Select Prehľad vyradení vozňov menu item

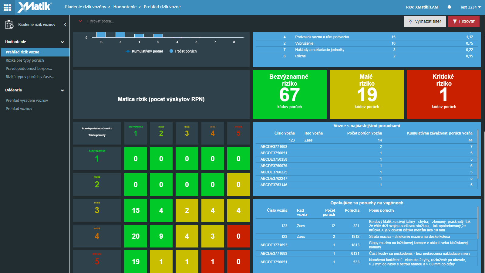[27, 100]
